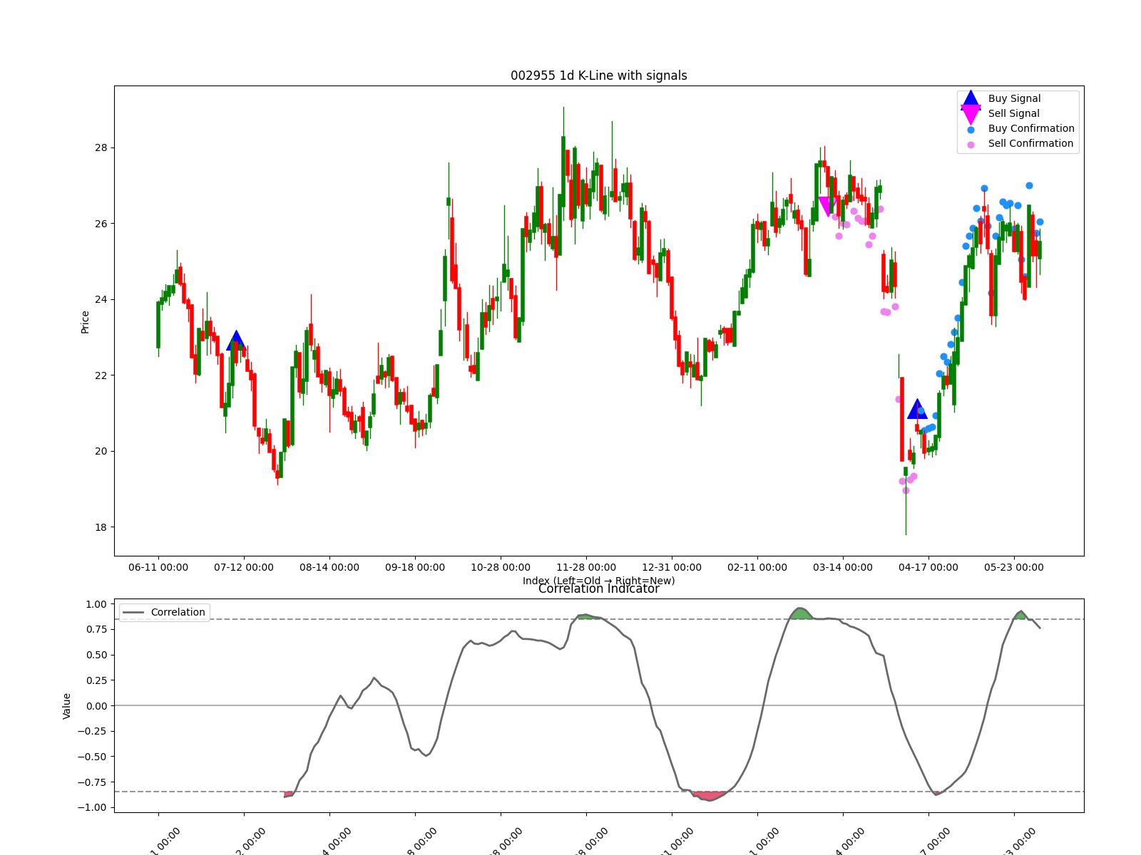Click the '11-28 00:00' x-axis tick label
Viewport: 1141px width, 855px height.
(x=586, y=567)
